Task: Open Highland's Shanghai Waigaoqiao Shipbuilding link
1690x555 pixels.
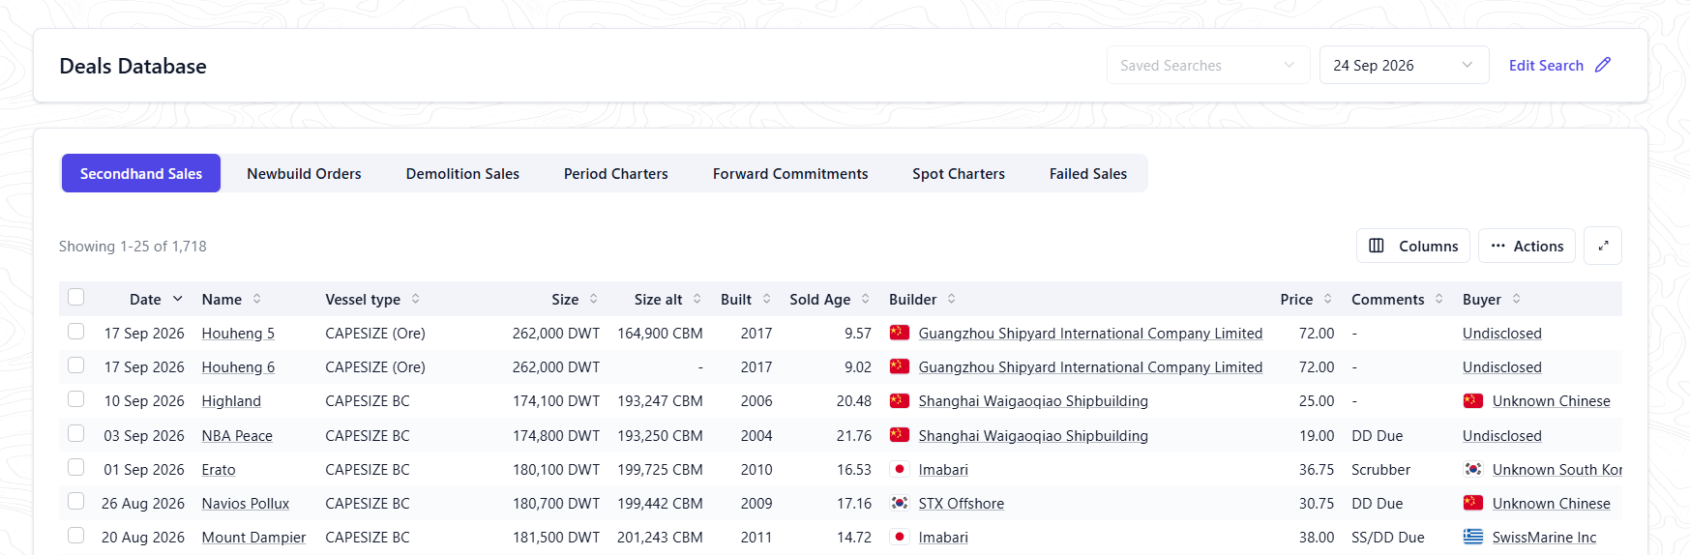Action: [x=1033, y=400]
